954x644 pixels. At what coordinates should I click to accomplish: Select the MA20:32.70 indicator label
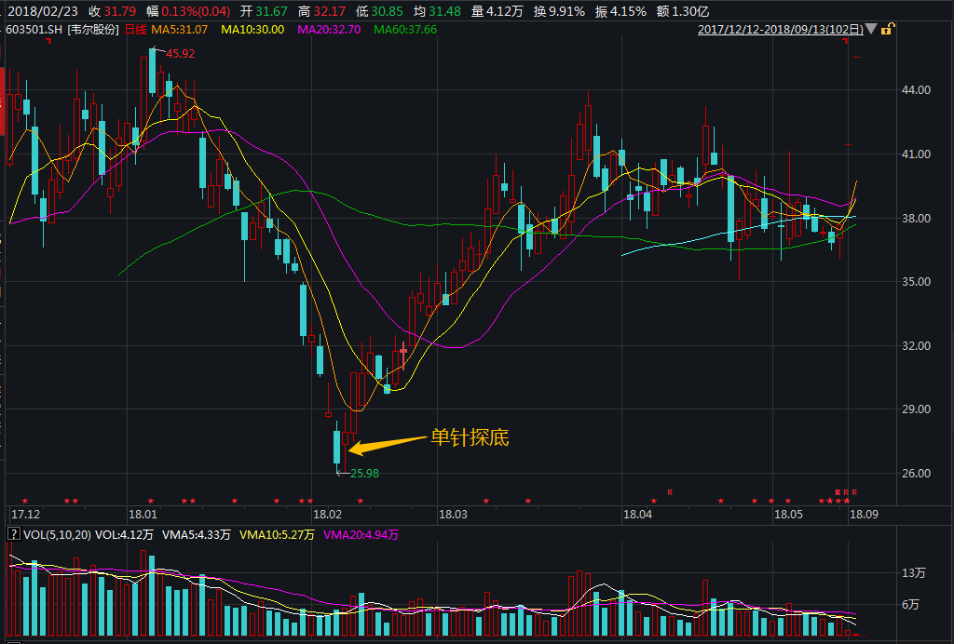329,29
